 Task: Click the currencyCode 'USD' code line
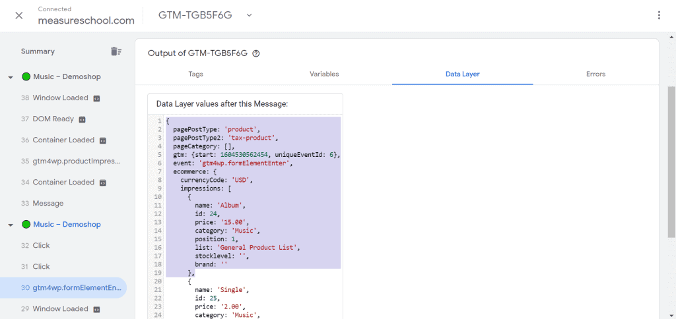point(217,180)
